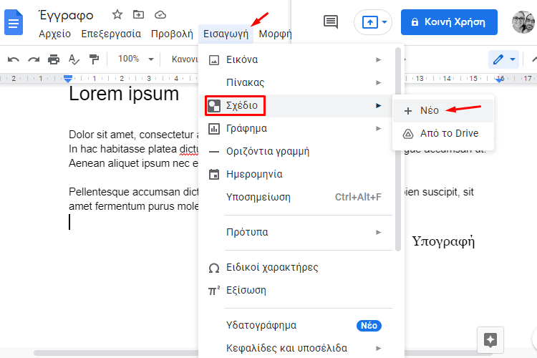This screenshot has height=358, width=537.
Task: Expand the editing mode dropdown arrow
Action: tap(513, 59)
